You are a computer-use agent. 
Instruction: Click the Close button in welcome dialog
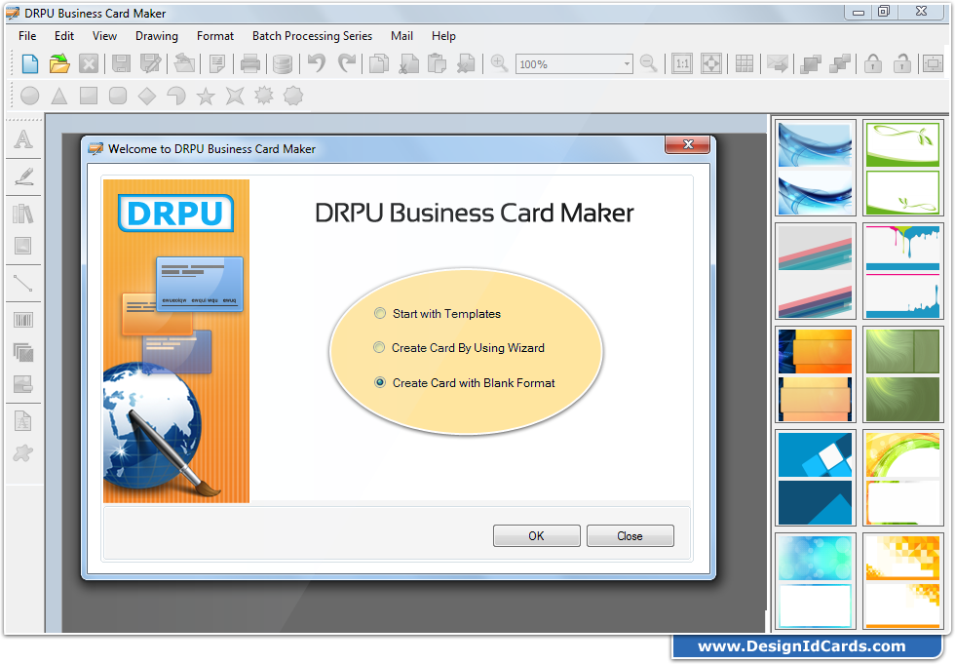point(630,536)
